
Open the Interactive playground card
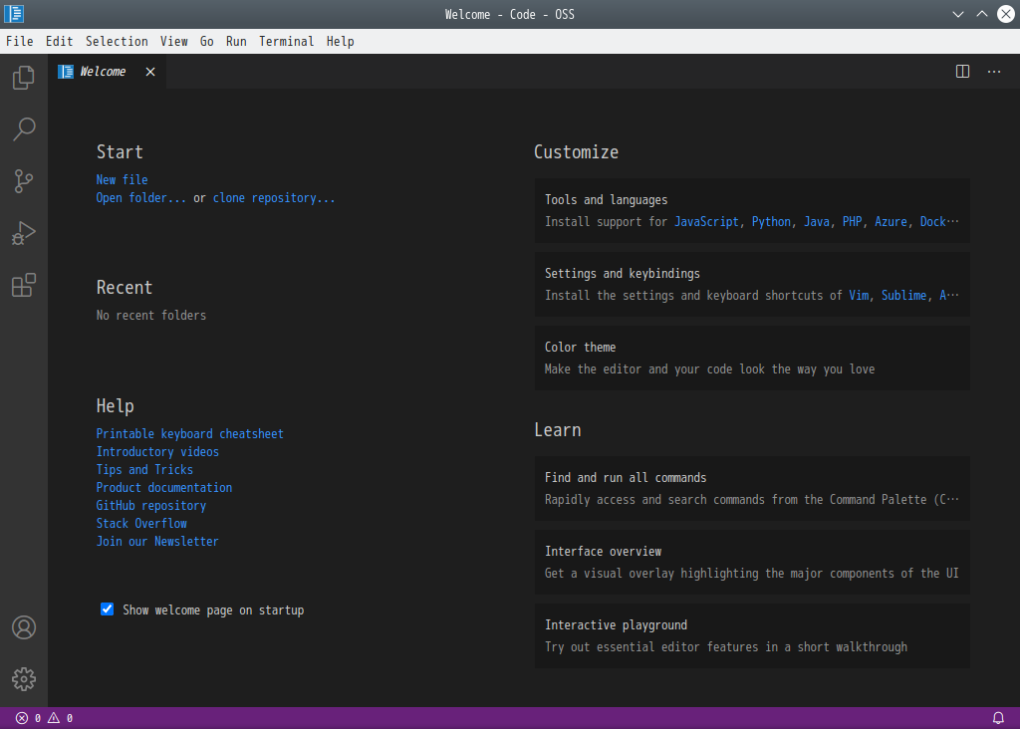pyautogui.click(x=752, y=636)
